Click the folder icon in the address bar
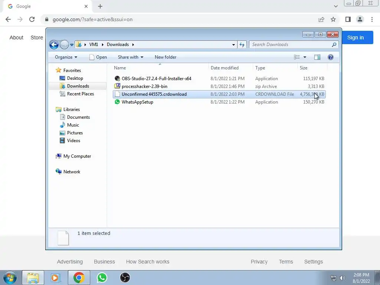 (79, 45)
